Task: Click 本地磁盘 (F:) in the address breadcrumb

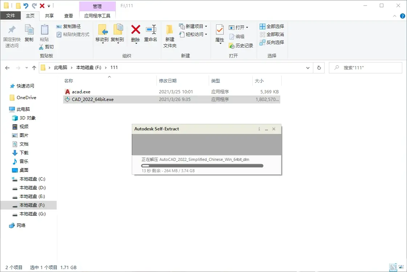Action: [x=89, y=68]
